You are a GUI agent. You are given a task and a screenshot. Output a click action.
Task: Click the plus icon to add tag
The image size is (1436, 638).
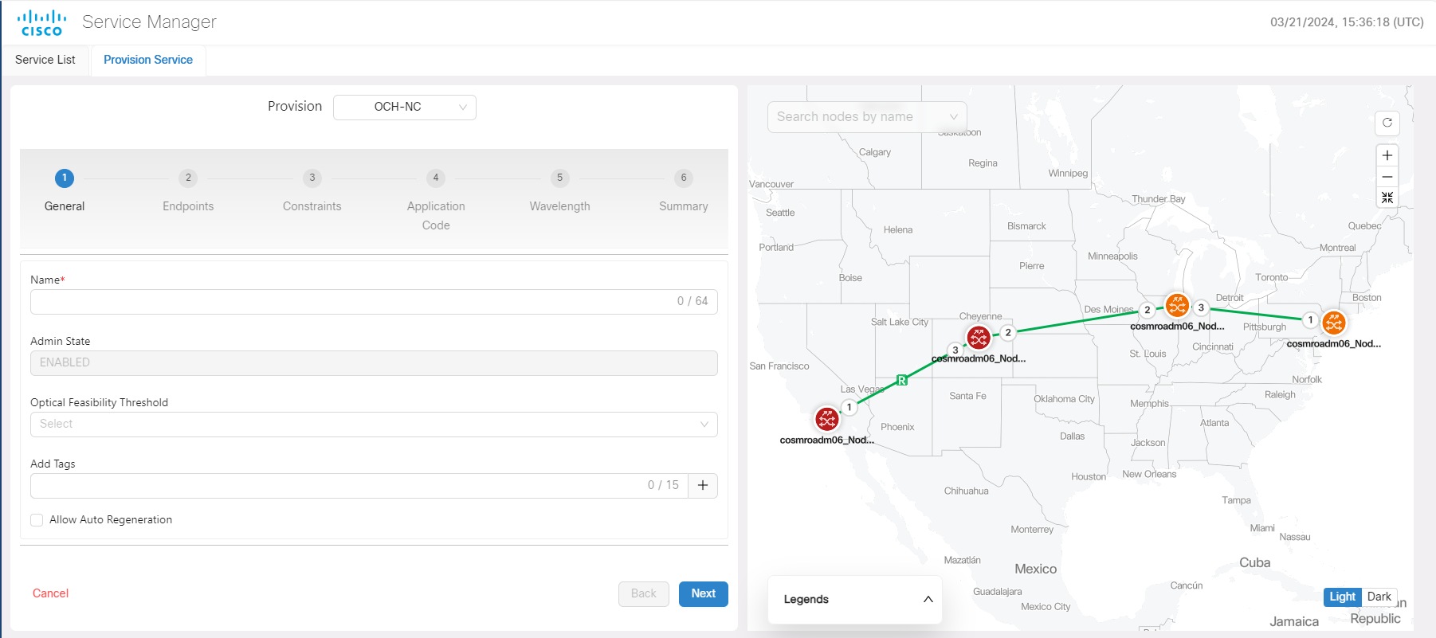tap(703, 486)
